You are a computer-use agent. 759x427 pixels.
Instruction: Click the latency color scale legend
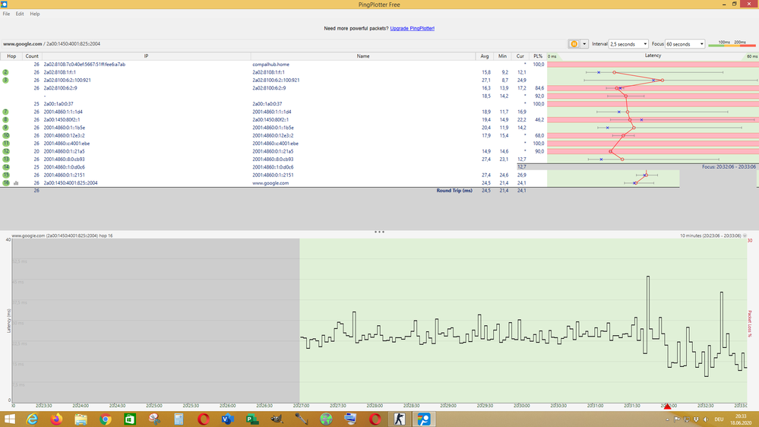tap(732, 44)
